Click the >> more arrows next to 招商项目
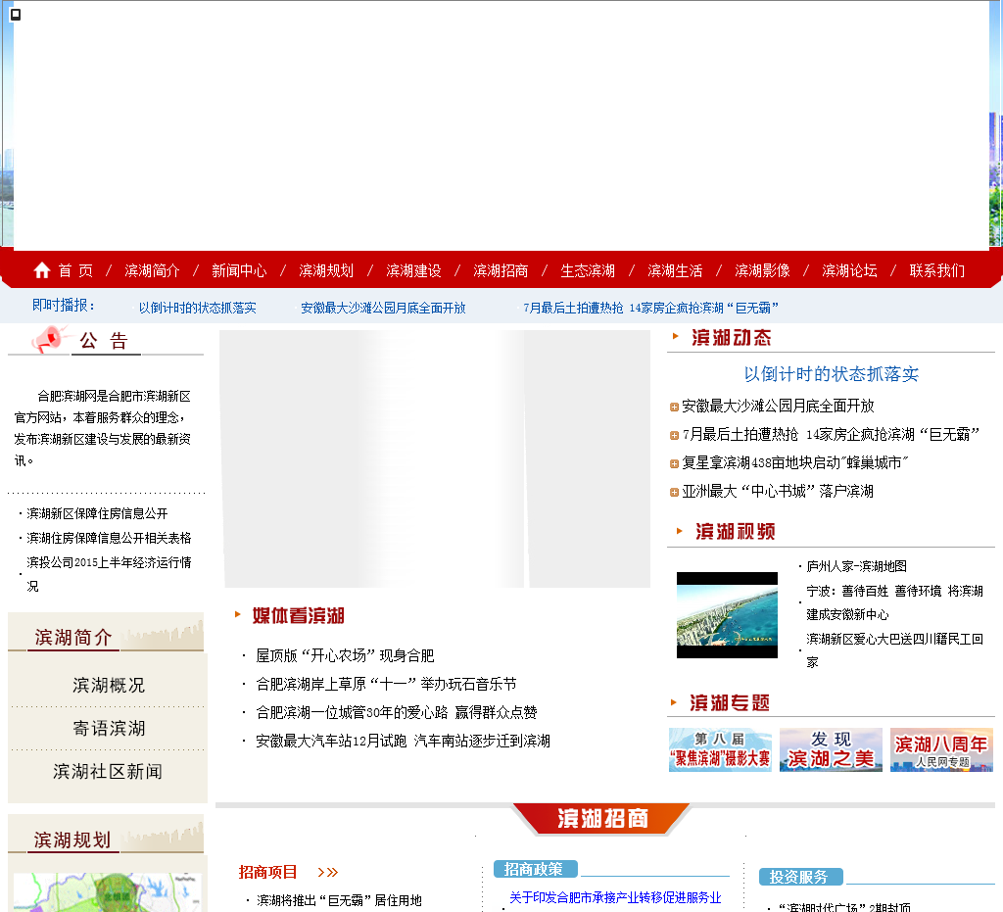The image size is (1003, 912). tap(327, 873)
